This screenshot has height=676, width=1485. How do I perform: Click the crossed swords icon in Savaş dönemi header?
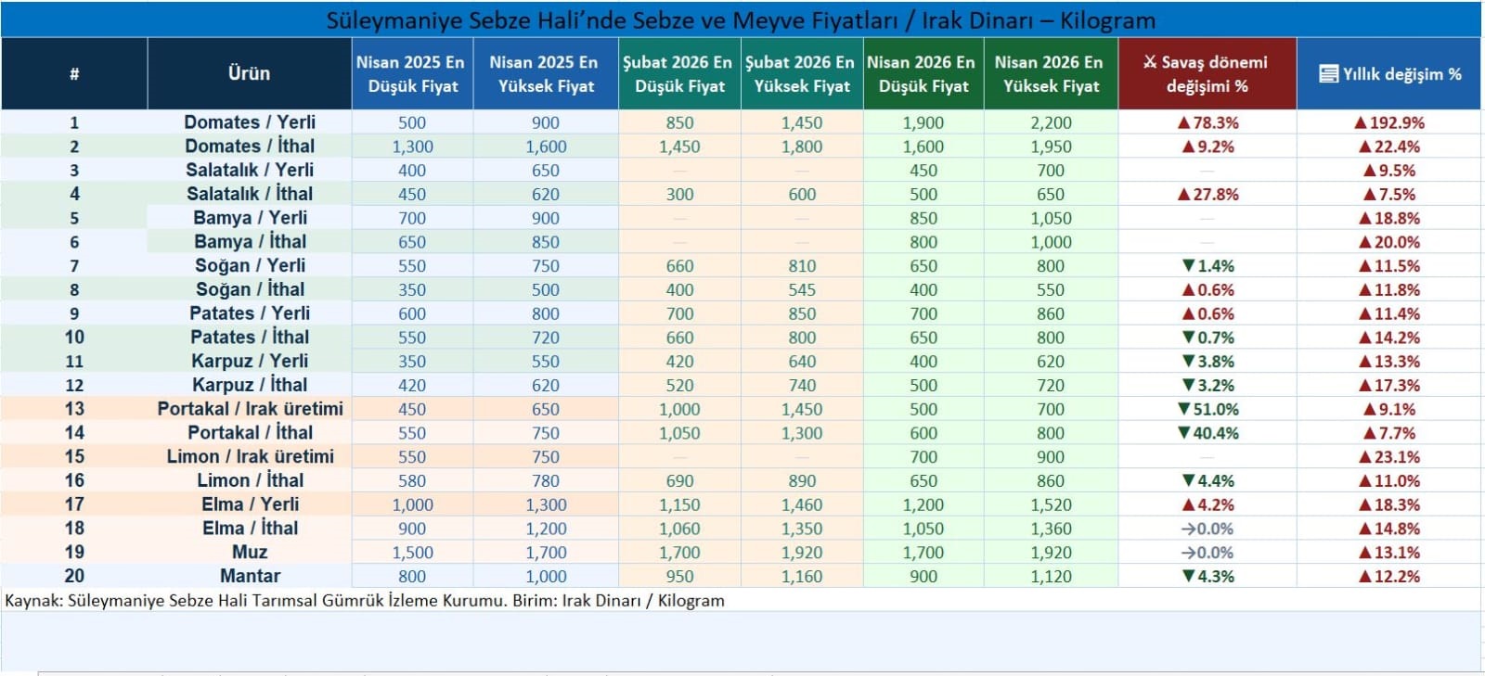pyautogui.click(x=1150, y=62)
